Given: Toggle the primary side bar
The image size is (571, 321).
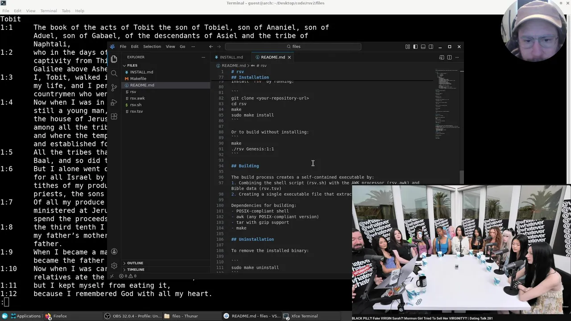Looking at the screenshot, I should tap(415, 46).
